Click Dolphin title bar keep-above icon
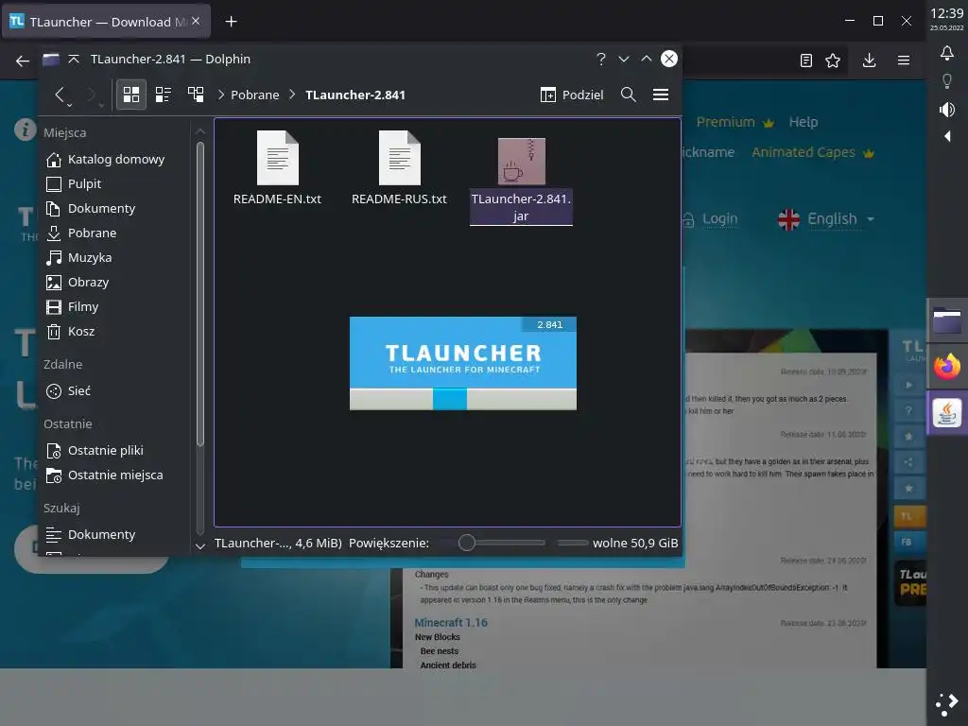The image size is (968, 726). click(x=74, y=59)
